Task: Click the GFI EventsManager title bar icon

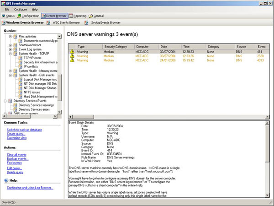Action: point(3,4)
